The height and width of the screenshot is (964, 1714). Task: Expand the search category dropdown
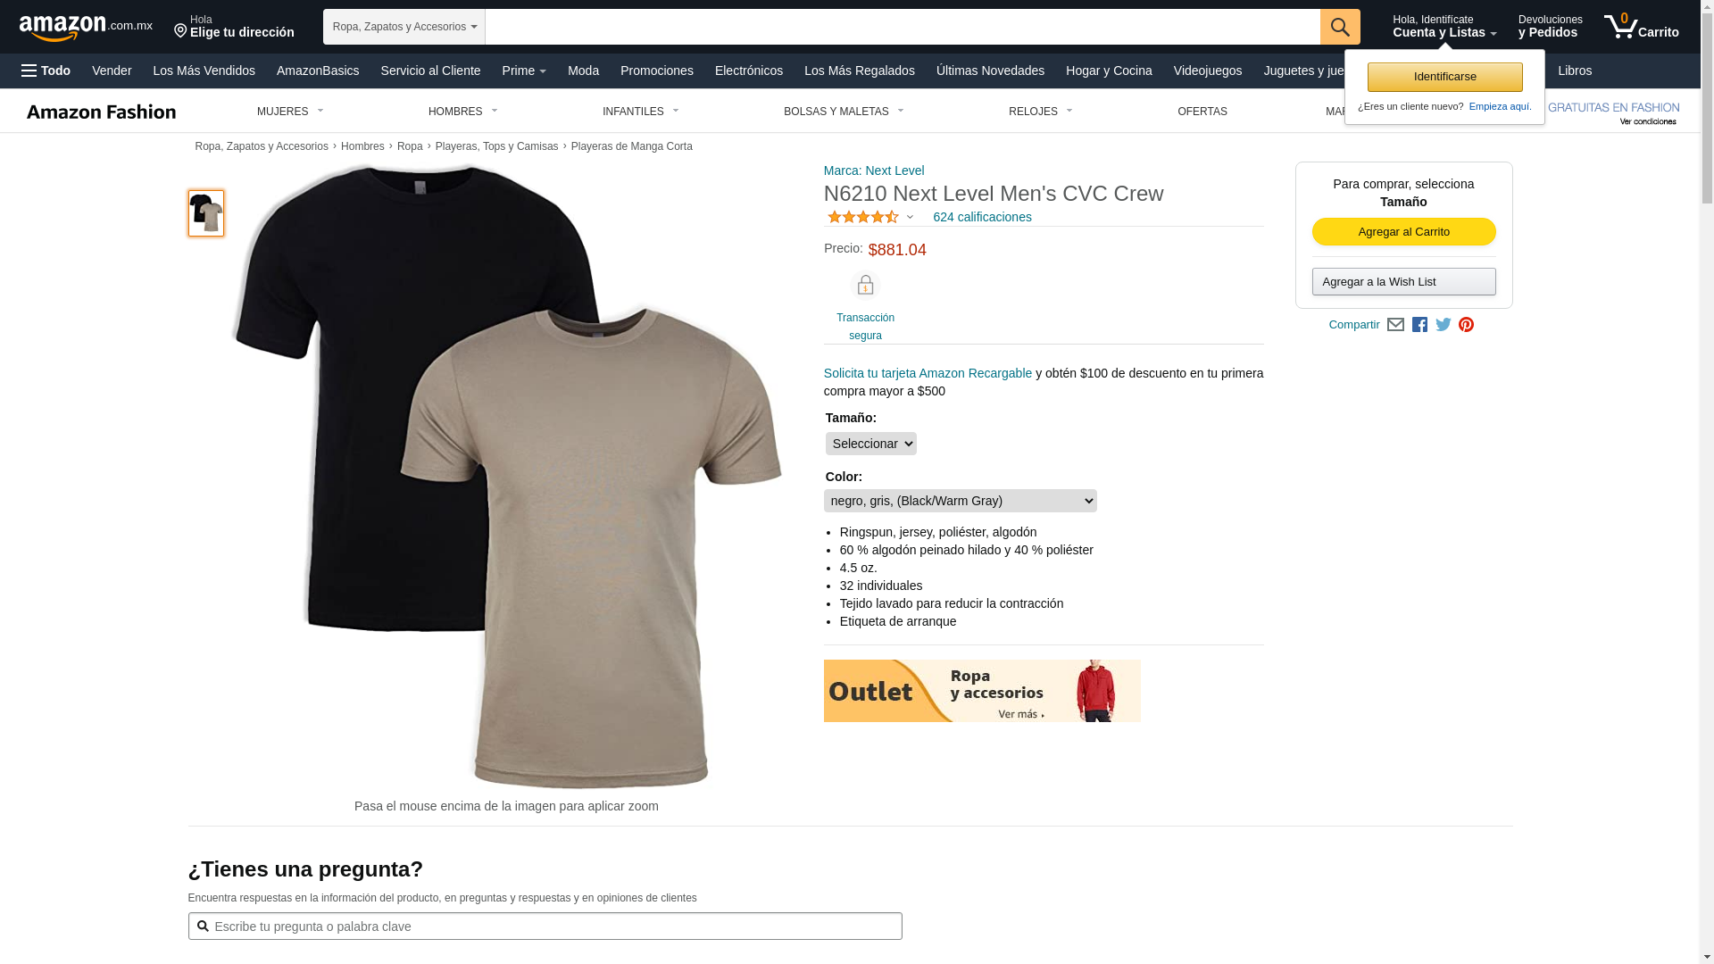[x=404, y=27]
